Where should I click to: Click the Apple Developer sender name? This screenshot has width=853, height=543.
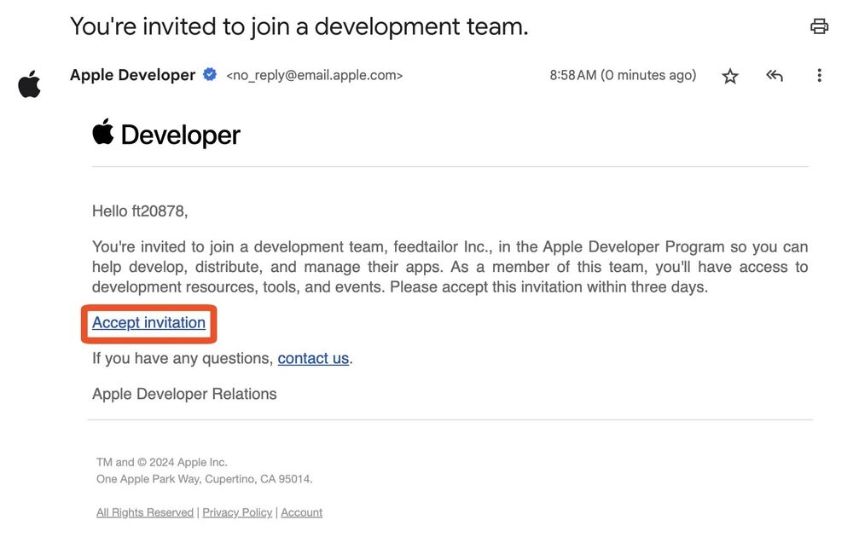pyautogui.click(x=132, y=75)
